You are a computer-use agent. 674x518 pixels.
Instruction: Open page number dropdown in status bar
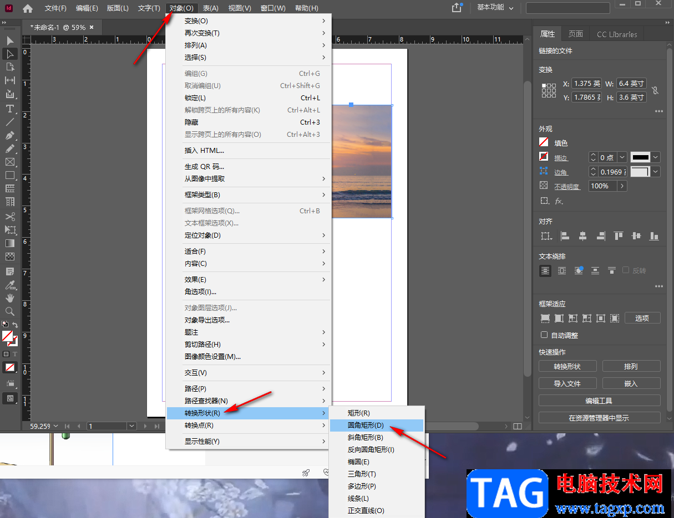tap(131, 426)
